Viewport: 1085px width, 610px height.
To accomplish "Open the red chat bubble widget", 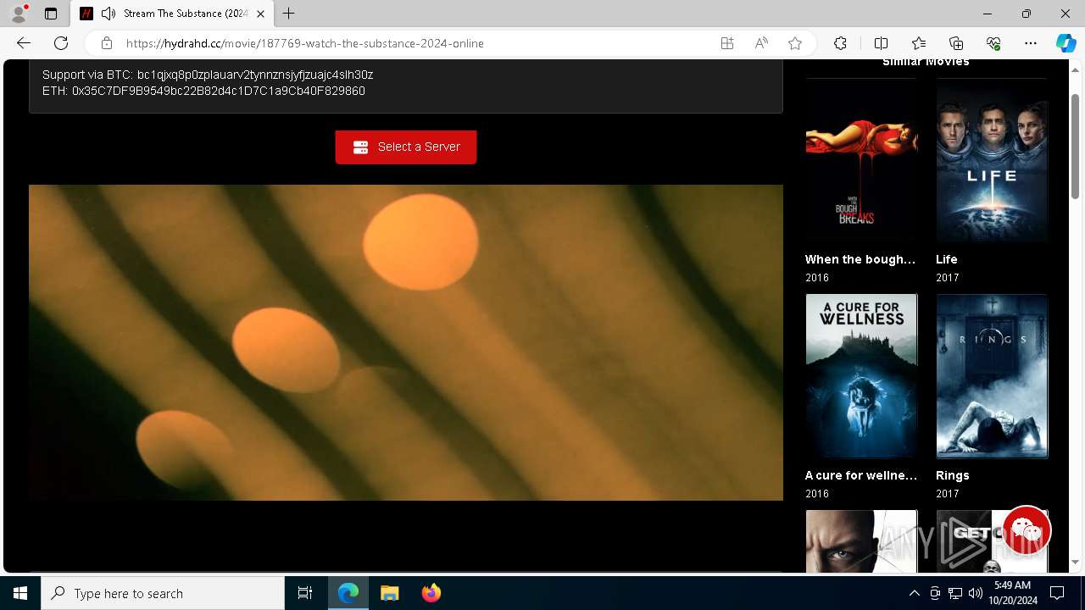I will (1027, 530).
